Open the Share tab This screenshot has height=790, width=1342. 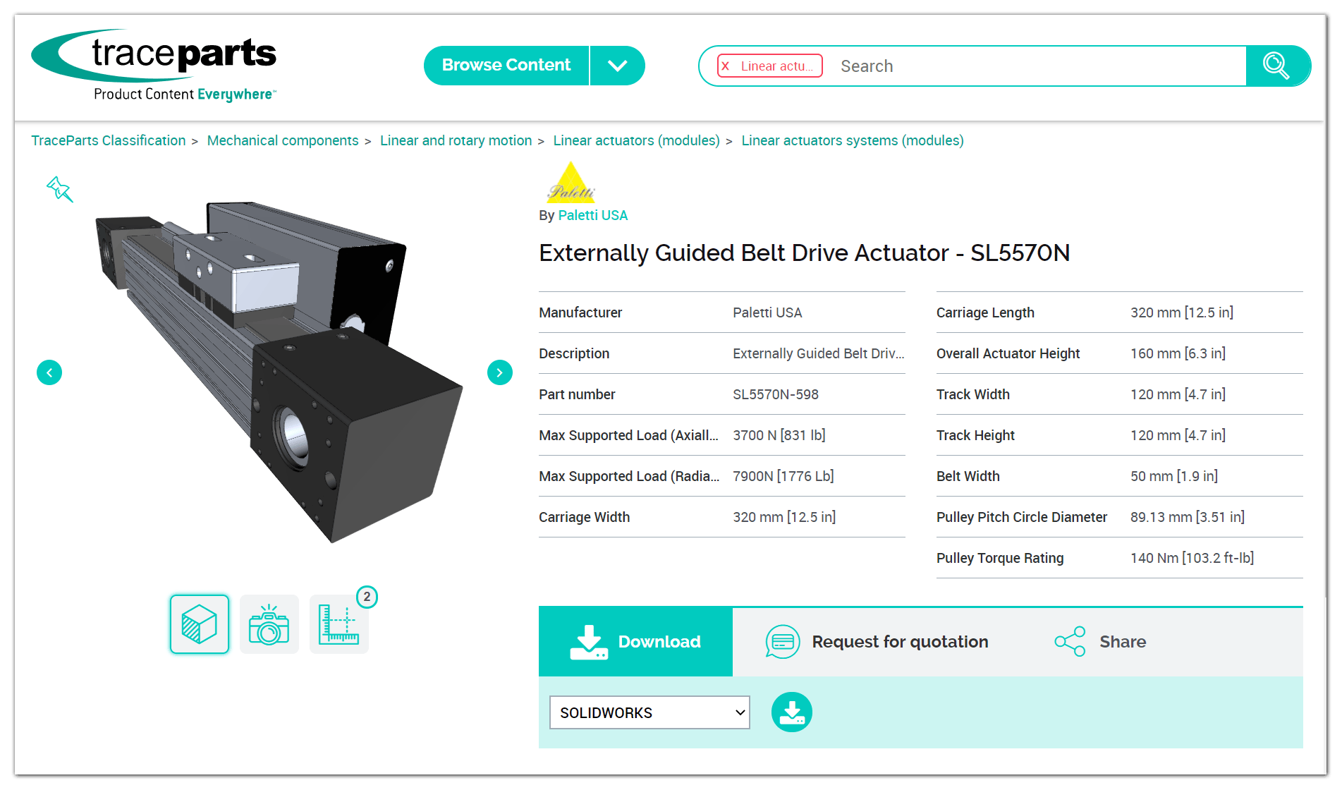click(1101, 642)
